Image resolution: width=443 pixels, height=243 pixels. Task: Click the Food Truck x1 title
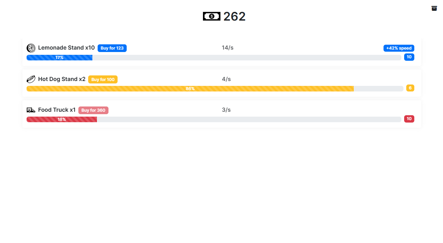click(57, 110)
